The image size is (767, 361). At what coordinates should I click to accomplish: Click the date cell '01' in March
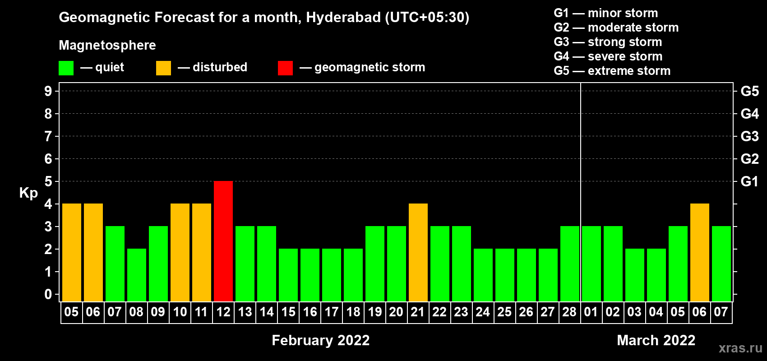591,312
